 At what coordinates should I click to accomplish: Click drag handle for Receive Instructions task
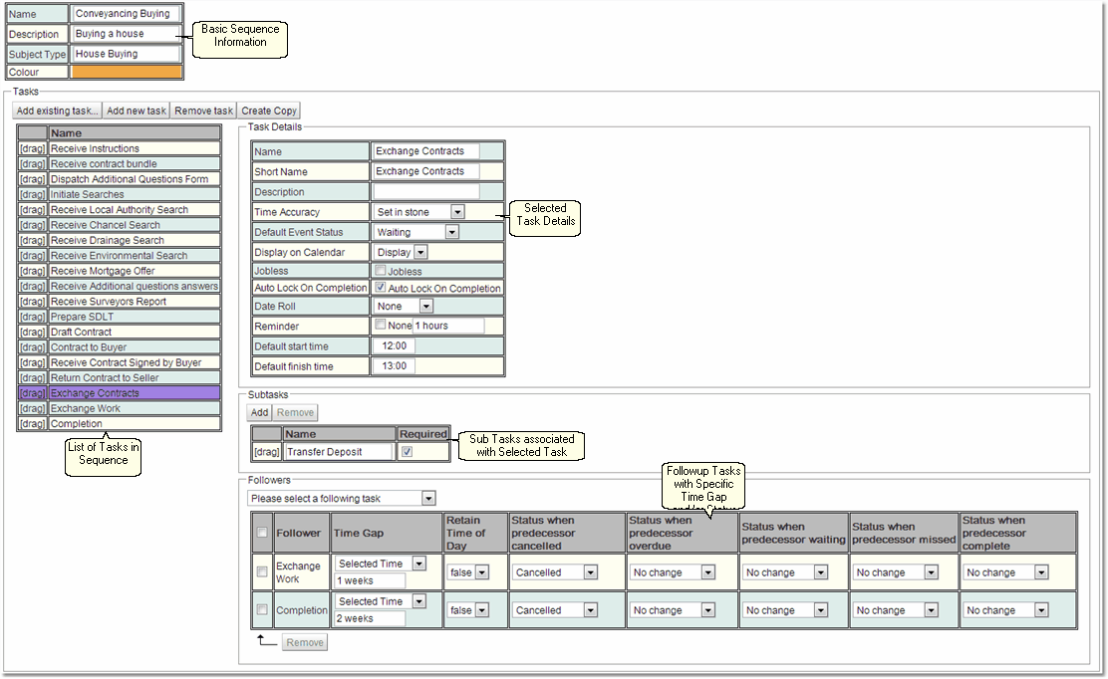(32, 149)
